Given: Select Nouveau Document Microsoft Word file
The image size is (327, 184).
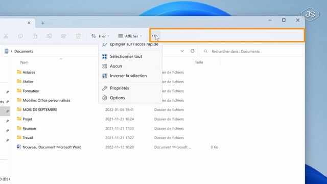Looking at the screenshot, I should pyautogui.click(x=52, y=147).
